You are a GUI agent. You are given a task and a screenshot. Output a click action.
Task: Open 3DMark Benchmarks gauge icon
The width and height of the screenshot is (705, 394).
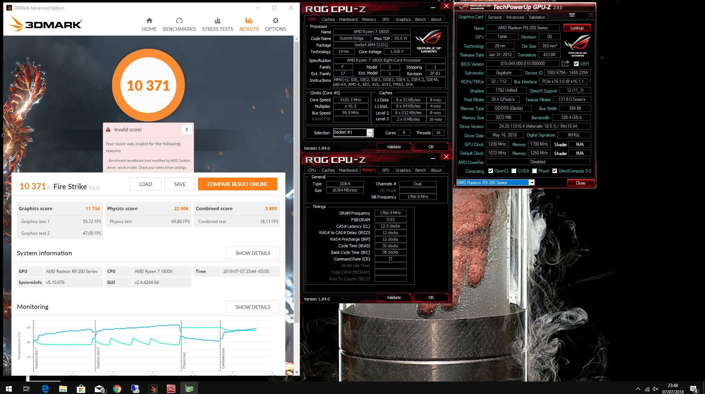[x=179, y=21]
